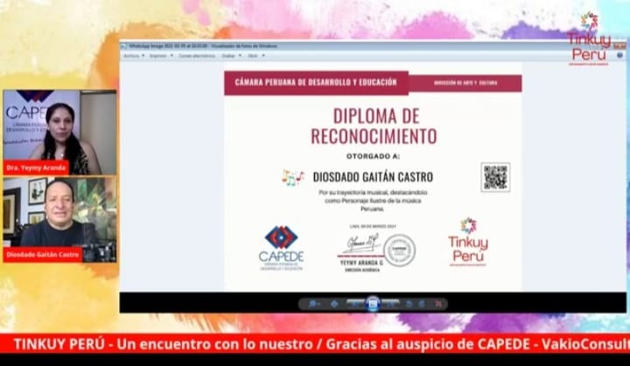Rotate the image counterclockwise
The image size is (630, 366).
[409, 304]
